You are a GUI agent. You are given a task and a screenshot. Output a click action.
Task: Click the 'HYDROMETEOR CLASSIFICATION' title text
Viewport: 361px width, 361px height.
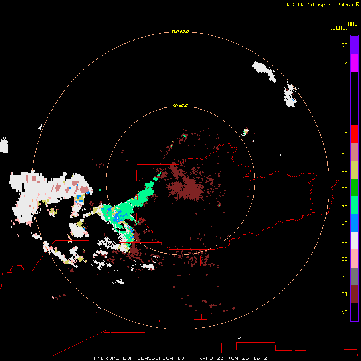pyautogui.click(x=141, y=358)
